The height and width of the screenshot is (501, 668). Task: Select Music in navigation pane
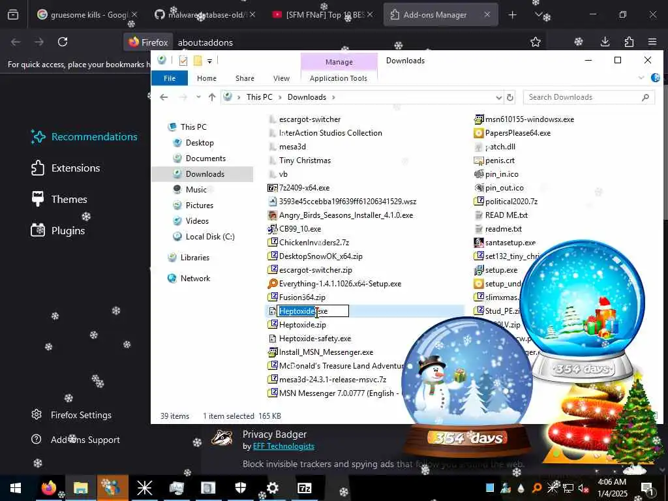point(196,190)
